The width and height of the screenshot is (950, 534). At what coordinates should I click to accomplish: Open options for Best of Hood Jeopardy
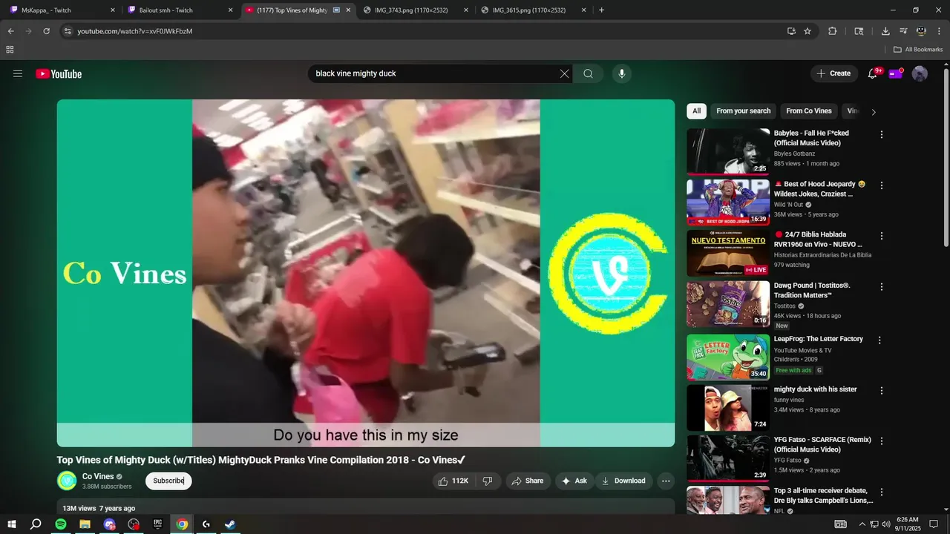click(882, 185)
